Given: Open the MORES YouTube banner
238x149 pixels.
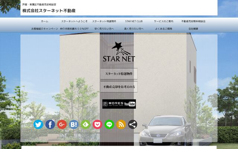Looking at the screenshot, I should [x=119, y=104].
